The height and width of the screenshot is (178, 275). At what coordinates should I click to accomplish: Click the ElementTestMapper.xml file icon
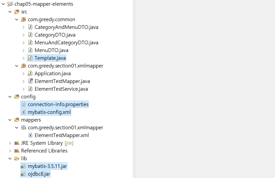coord(30,135)
